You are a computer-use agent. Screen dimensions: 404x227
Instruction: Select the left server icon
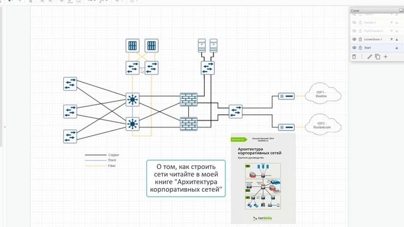(202, 45)
